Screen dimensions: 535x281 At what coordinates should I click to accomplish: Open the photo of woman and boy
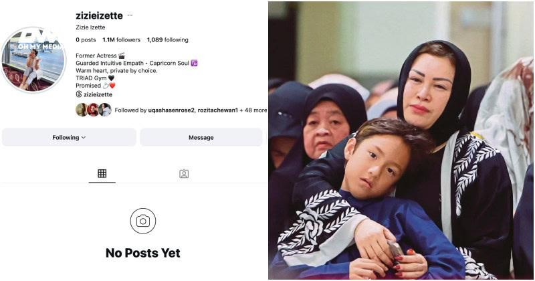click(401, 140)
